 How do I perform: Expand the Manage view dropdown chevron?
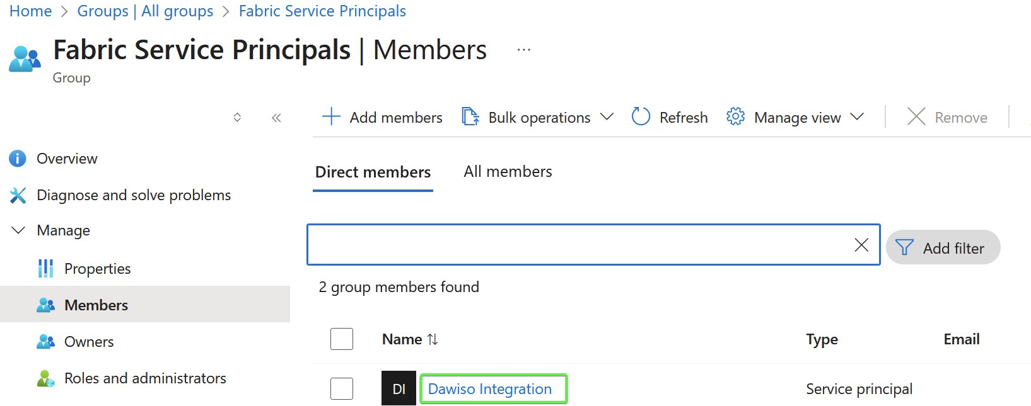[x=857, y=116]
